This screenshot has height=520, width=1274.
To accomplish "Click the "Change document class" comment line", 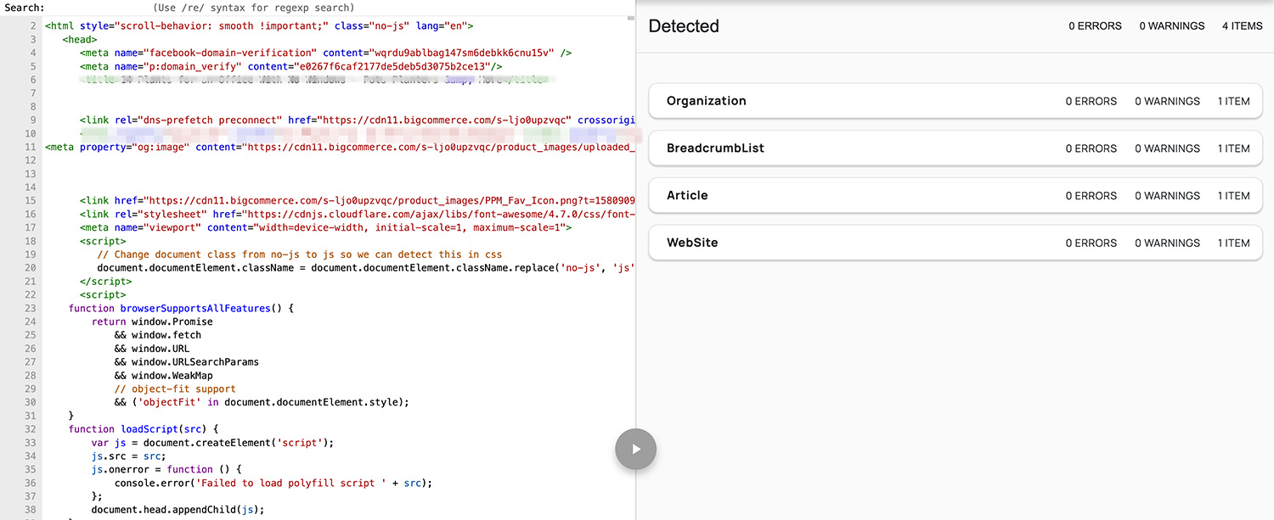I will point(299,254).
